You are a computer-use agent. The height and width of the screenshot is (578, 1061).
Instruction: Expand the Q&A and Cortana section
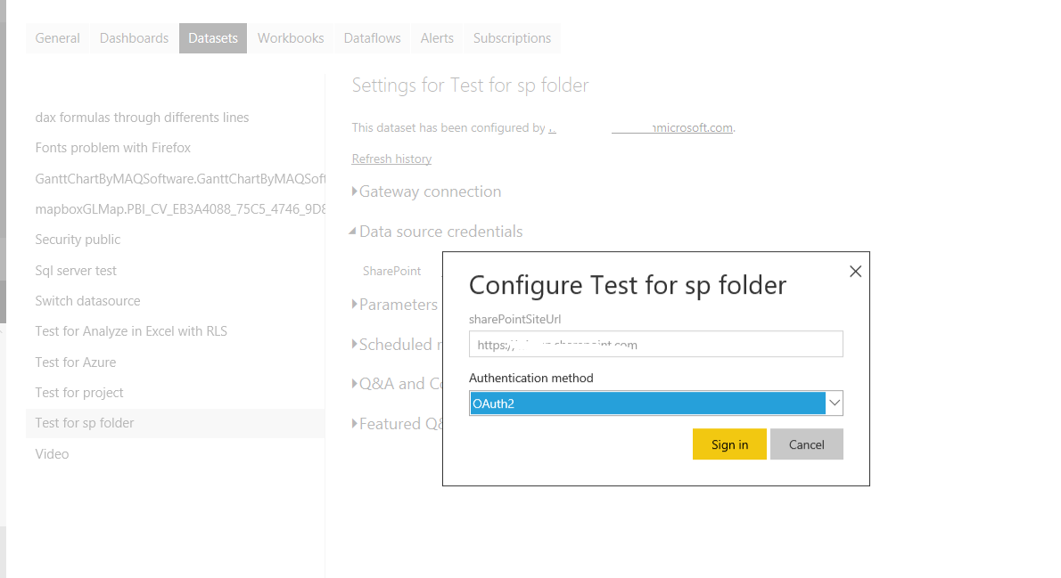397,383
